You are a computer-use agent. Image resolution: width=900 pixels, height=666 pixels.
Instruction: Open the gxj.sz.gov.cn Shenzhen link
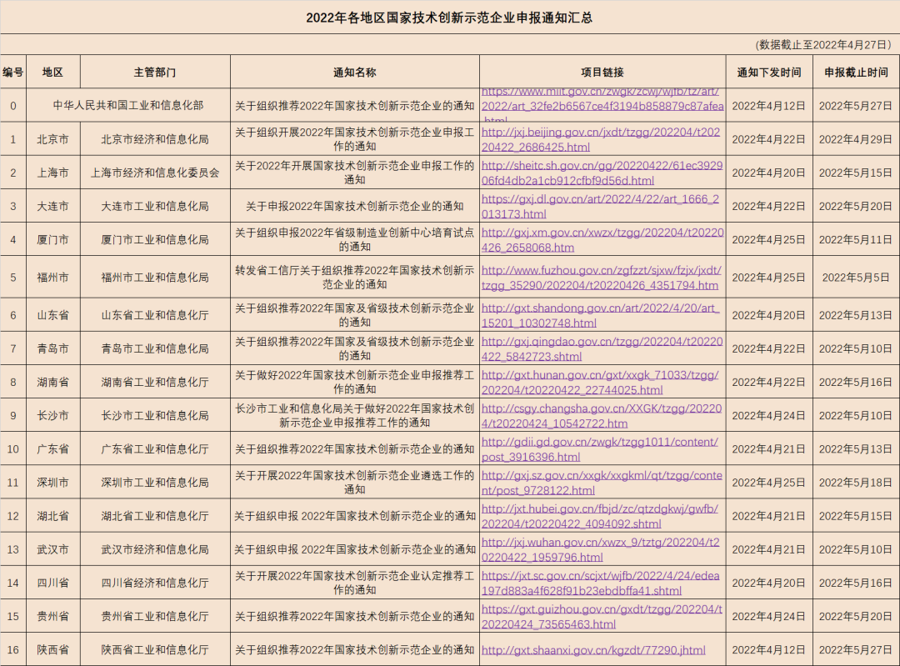click(602, 483)
